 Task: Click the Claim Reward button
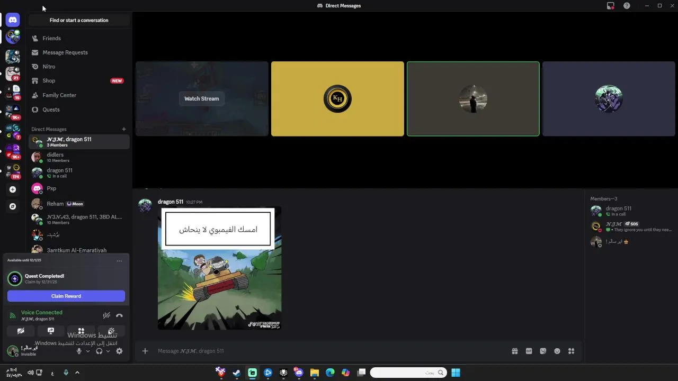tap(66, 296)
